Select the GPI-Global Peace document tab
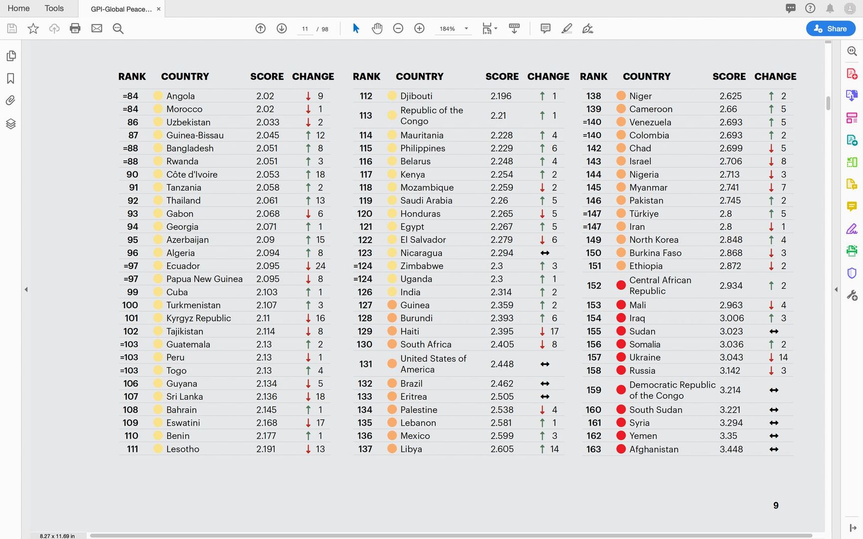This screenshot has width=863, height=539. pyautogui.click(x=121, y=9)
